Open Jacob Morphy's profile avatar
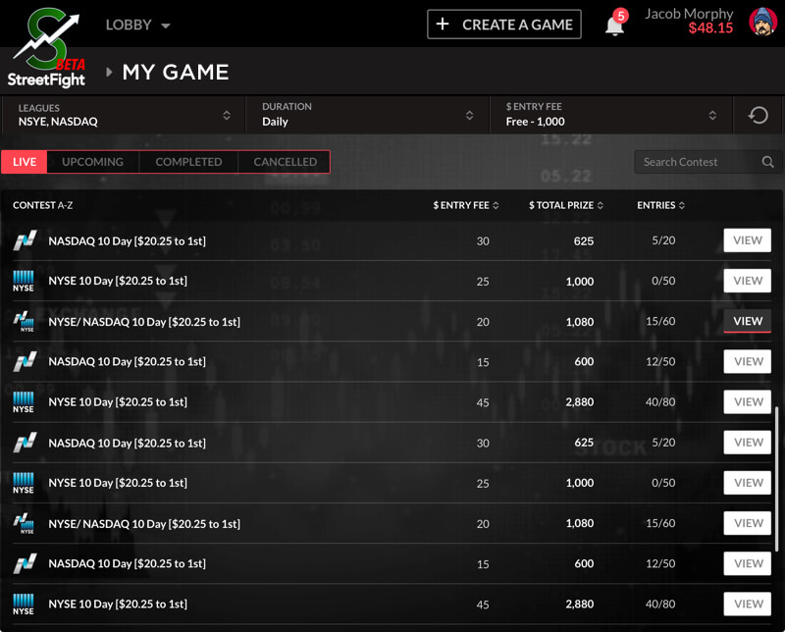 763,23
